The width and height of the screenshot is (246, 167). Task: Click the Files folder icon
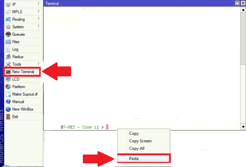tap(8, 41)
